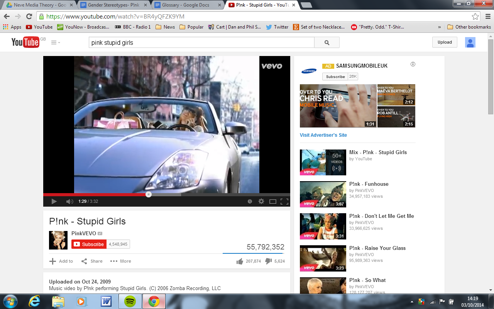Open Mix - P!nk - Stupid Girls playlist

(x=378, y=152)
